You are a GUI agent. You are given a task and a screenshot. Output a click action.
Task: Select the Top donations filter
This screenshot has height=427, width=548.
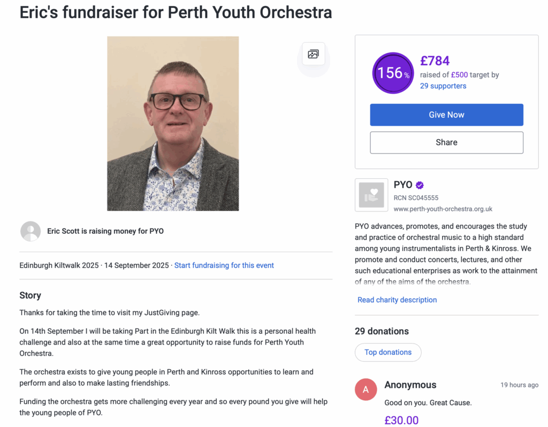pos(388,352)
